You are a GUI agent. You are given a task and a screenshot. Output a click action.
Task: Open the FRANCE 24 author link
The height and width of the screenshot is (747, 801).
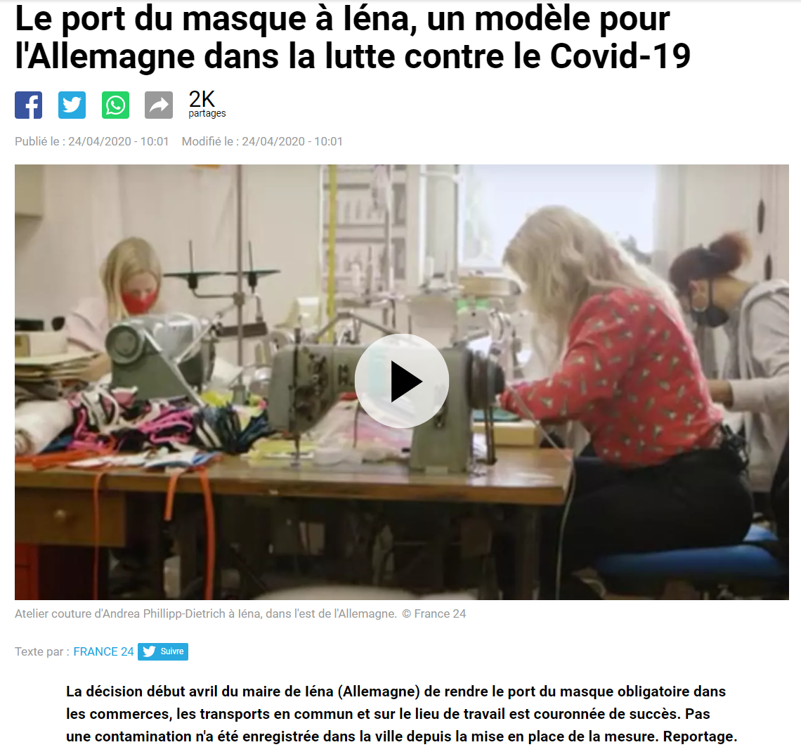pos(104,651)
